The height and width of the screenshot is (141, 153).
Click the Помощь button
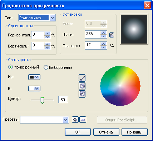(x=134, y=132)
